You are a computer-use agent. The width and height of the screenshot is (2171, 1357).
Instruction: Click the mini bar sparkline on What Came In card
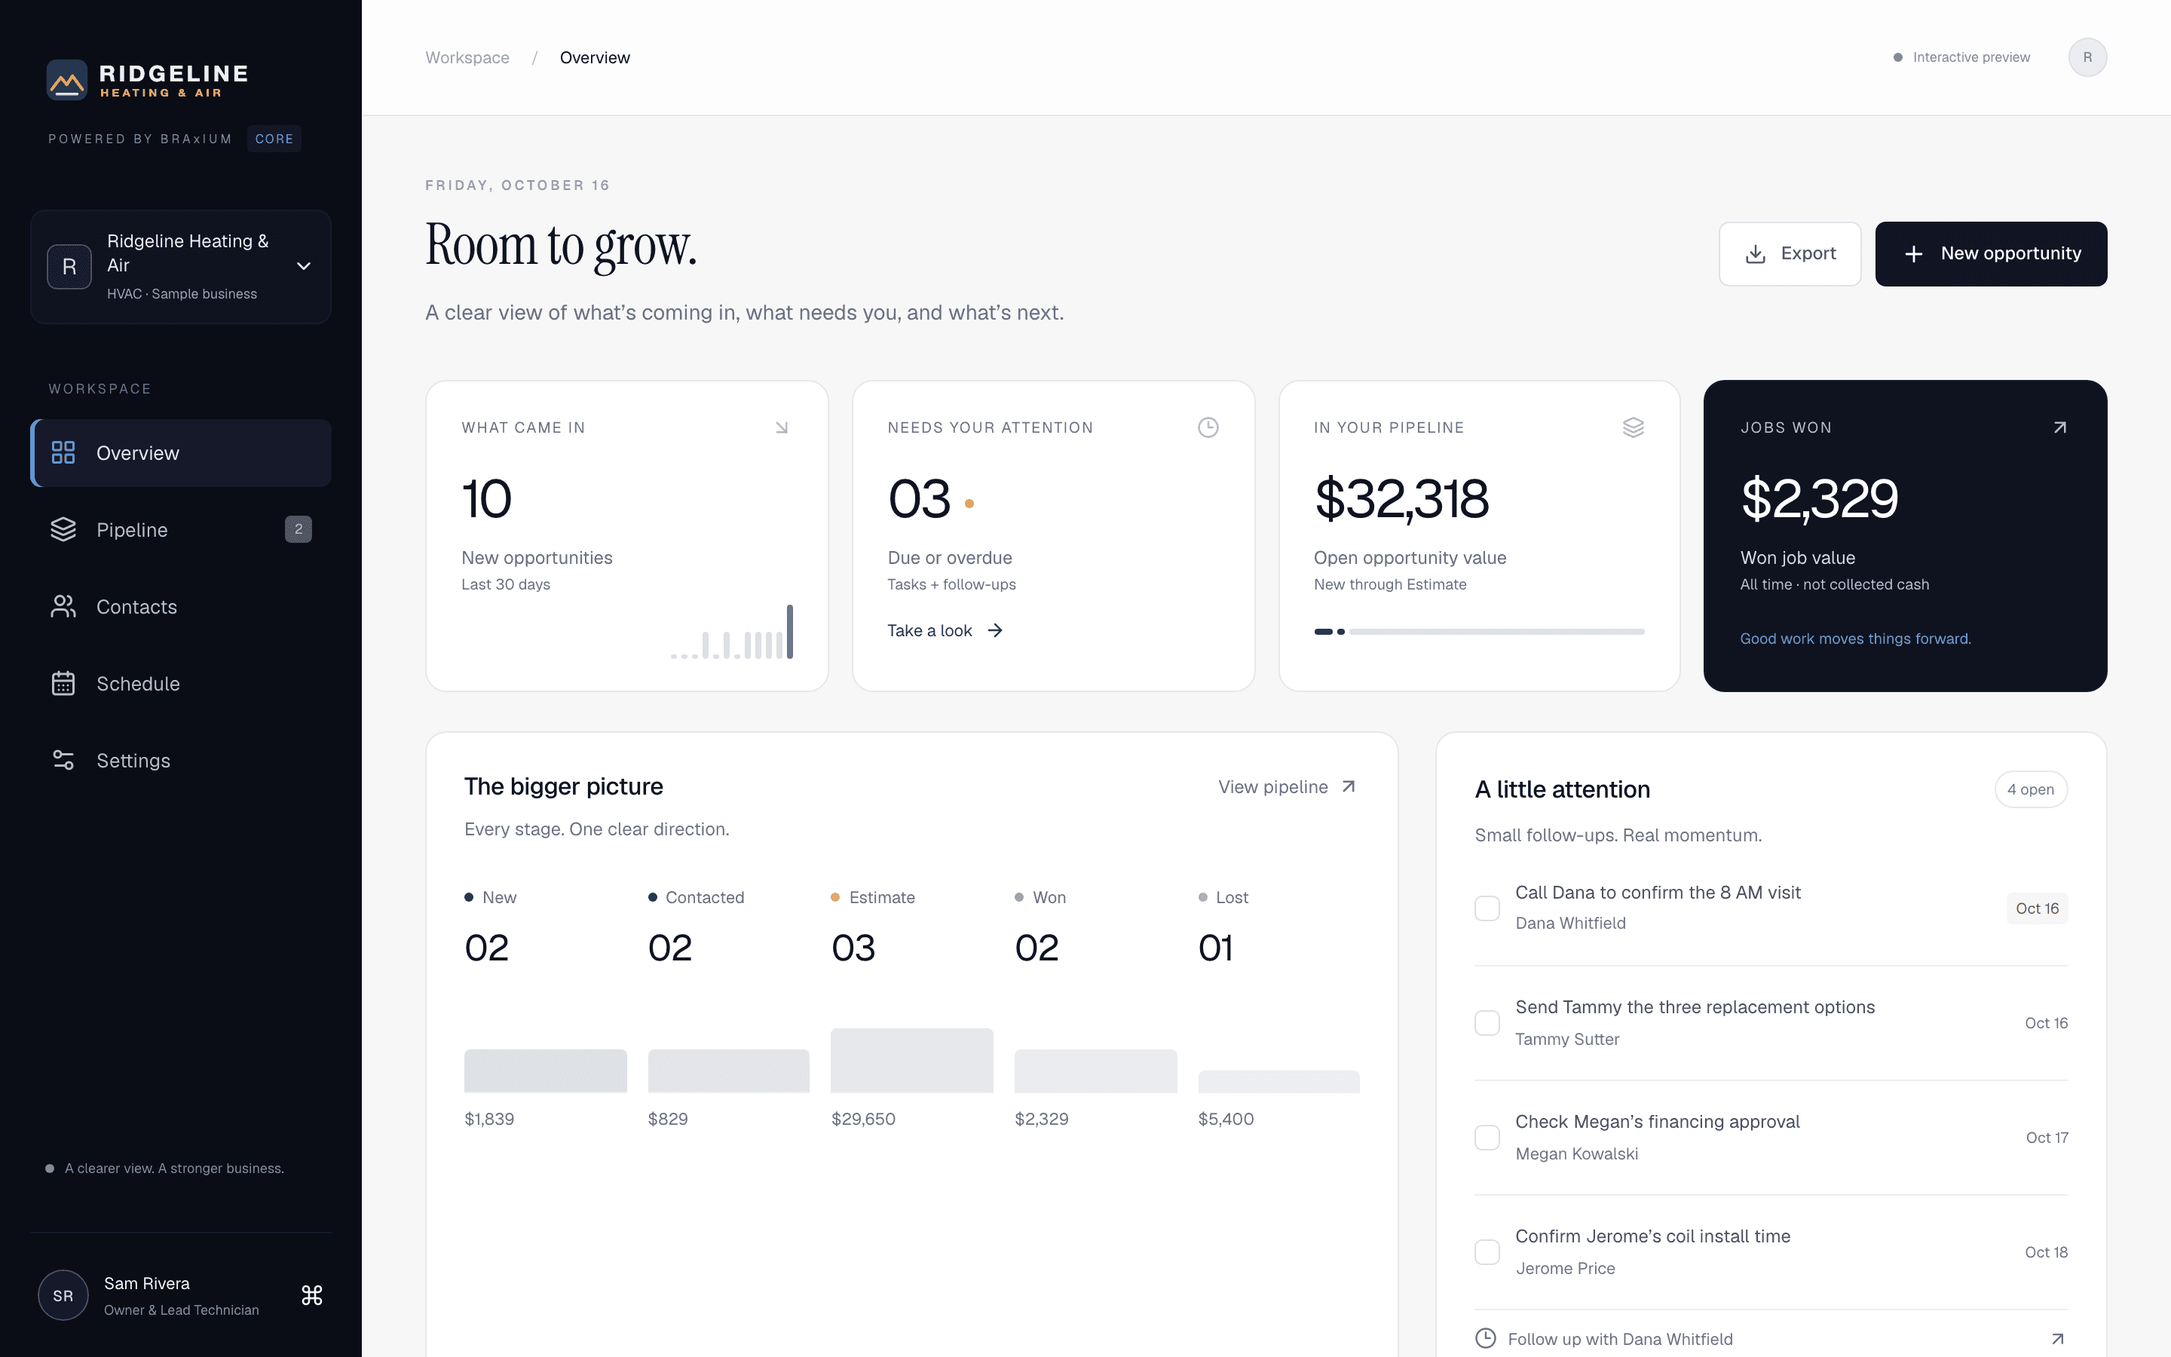tap(731, 632)
